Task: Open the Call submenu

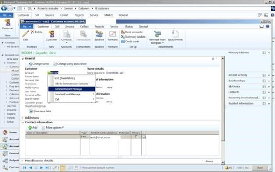Action: pos(72,99)
